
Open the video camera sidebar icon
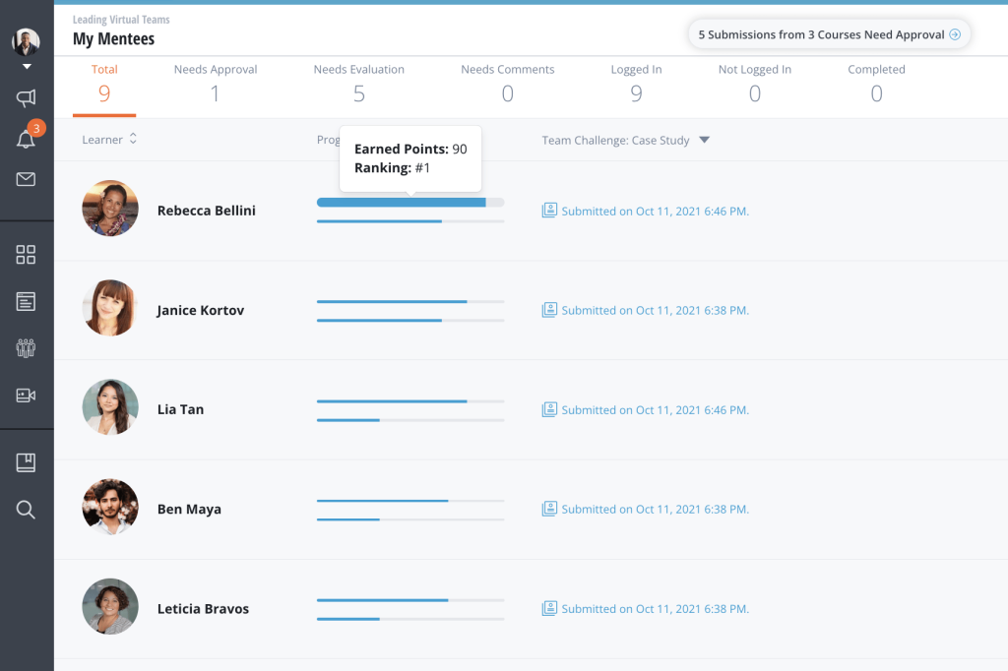(26, 396)
